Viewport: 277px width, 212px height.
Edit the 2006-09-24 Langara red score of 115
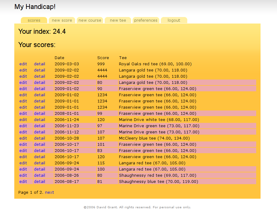click(x=23, y=163)
